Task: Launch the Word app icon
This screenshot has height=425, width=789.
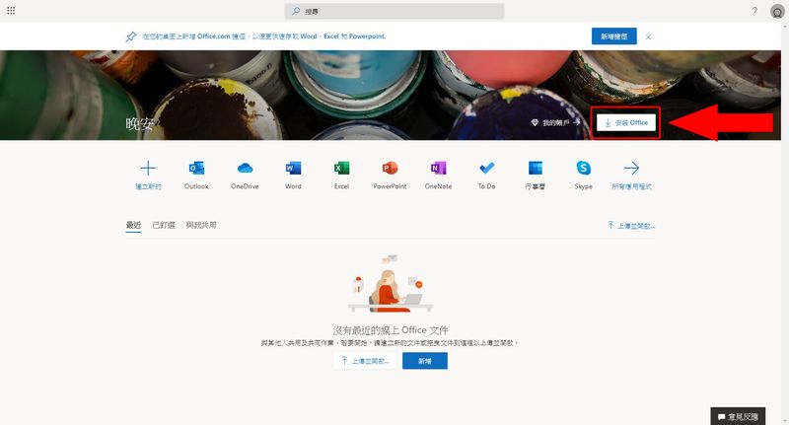Action: 293,168
